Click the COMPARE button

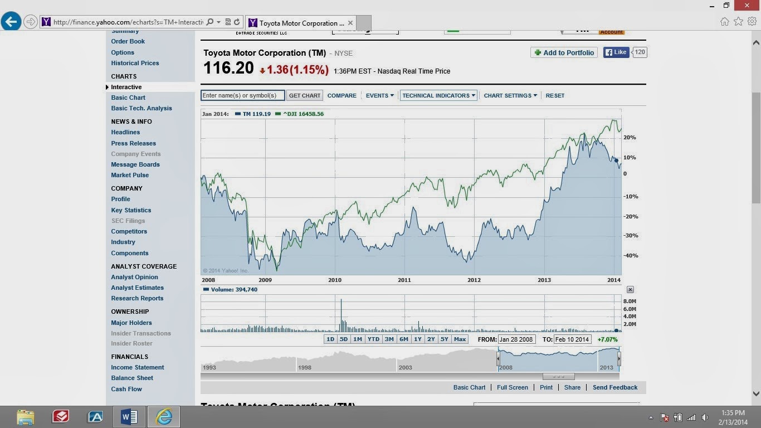coord(342,95)
